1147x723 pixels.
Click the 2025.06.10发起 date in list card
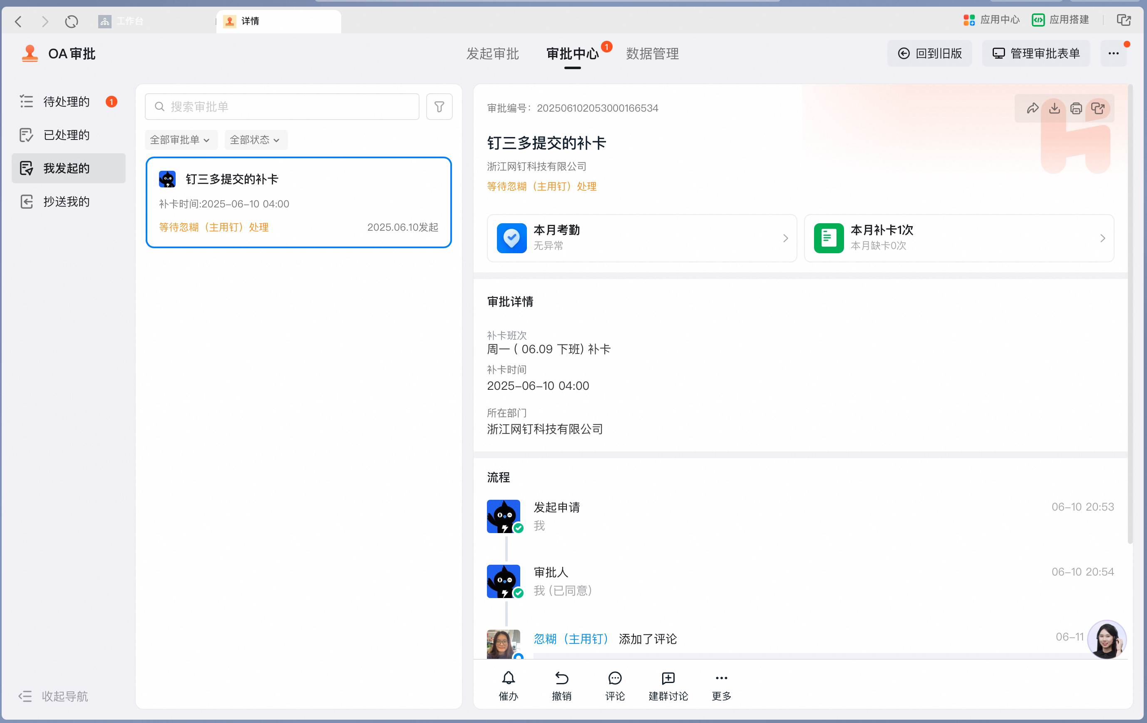point(402,227)
